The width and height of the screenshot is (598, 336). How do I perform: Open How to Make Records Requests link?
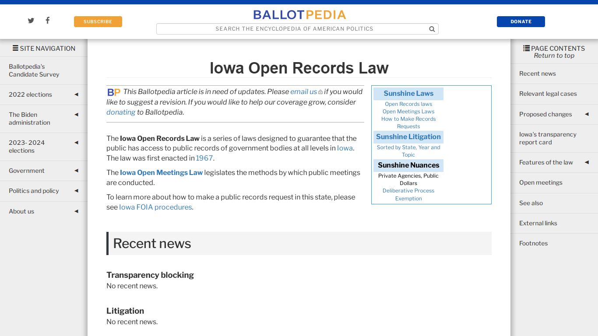point(408,122)
